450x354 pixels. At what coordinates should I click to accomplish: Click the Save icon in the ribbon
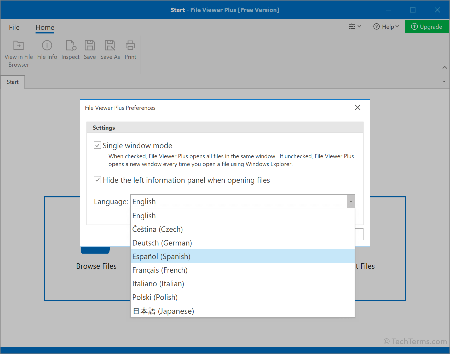pos(90,45)
